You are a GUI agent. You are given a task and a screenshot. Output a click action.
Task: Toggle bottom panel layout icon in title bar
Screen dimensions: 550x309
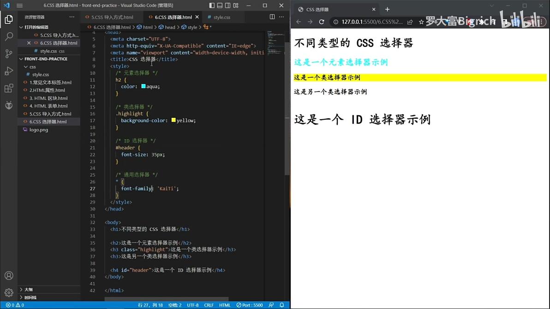[220, 5]
